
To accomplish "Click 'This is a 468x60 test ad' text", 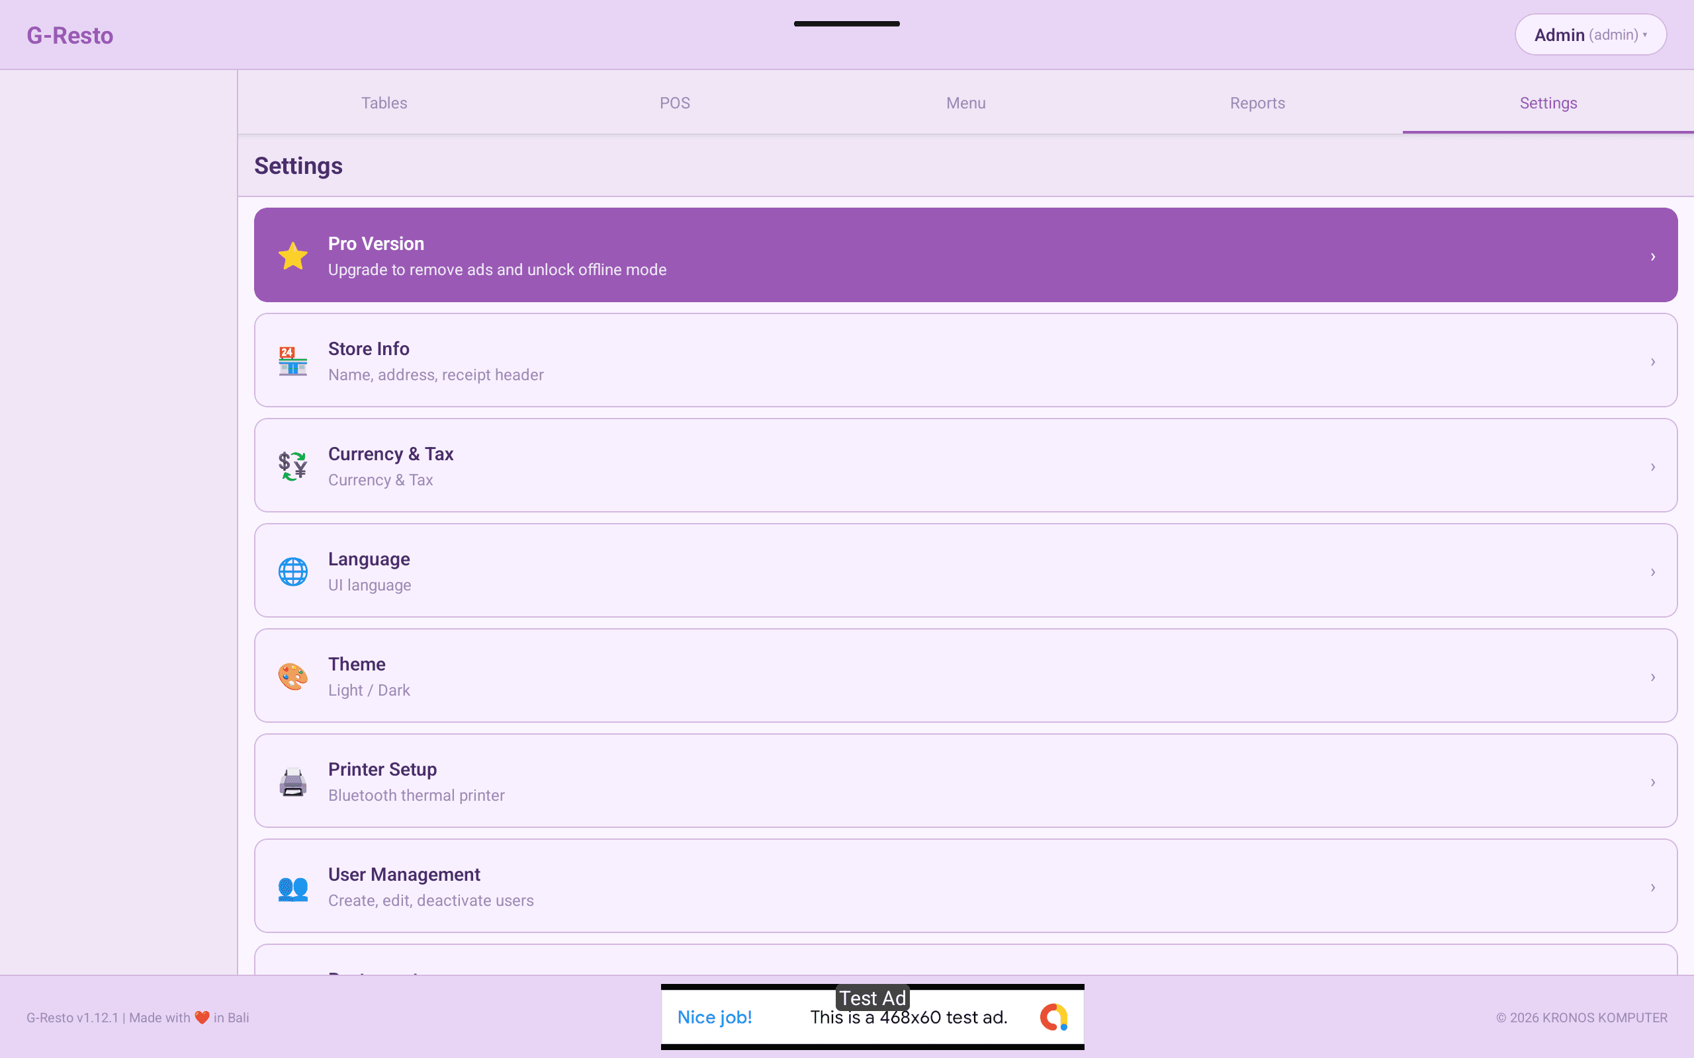I will pos(909,1018).
